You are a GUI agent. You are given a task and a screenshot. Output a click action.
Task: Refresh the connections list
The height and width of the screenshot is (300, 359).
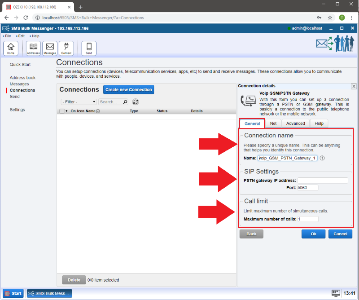(x=136, y=102)
